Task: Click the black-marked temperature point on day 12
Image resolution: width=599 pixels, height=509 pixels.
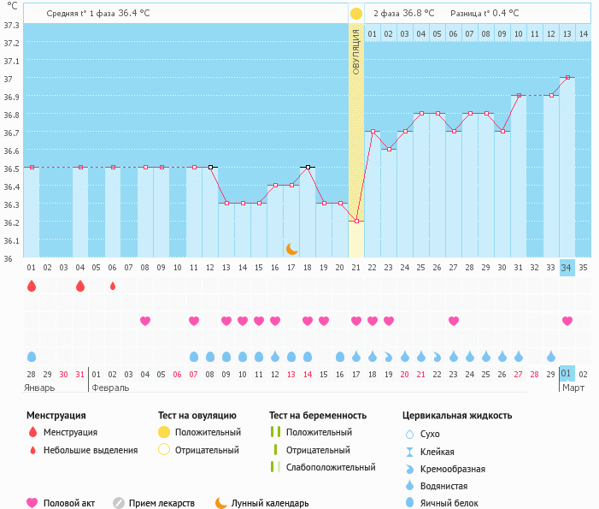Action: point(210,167)
